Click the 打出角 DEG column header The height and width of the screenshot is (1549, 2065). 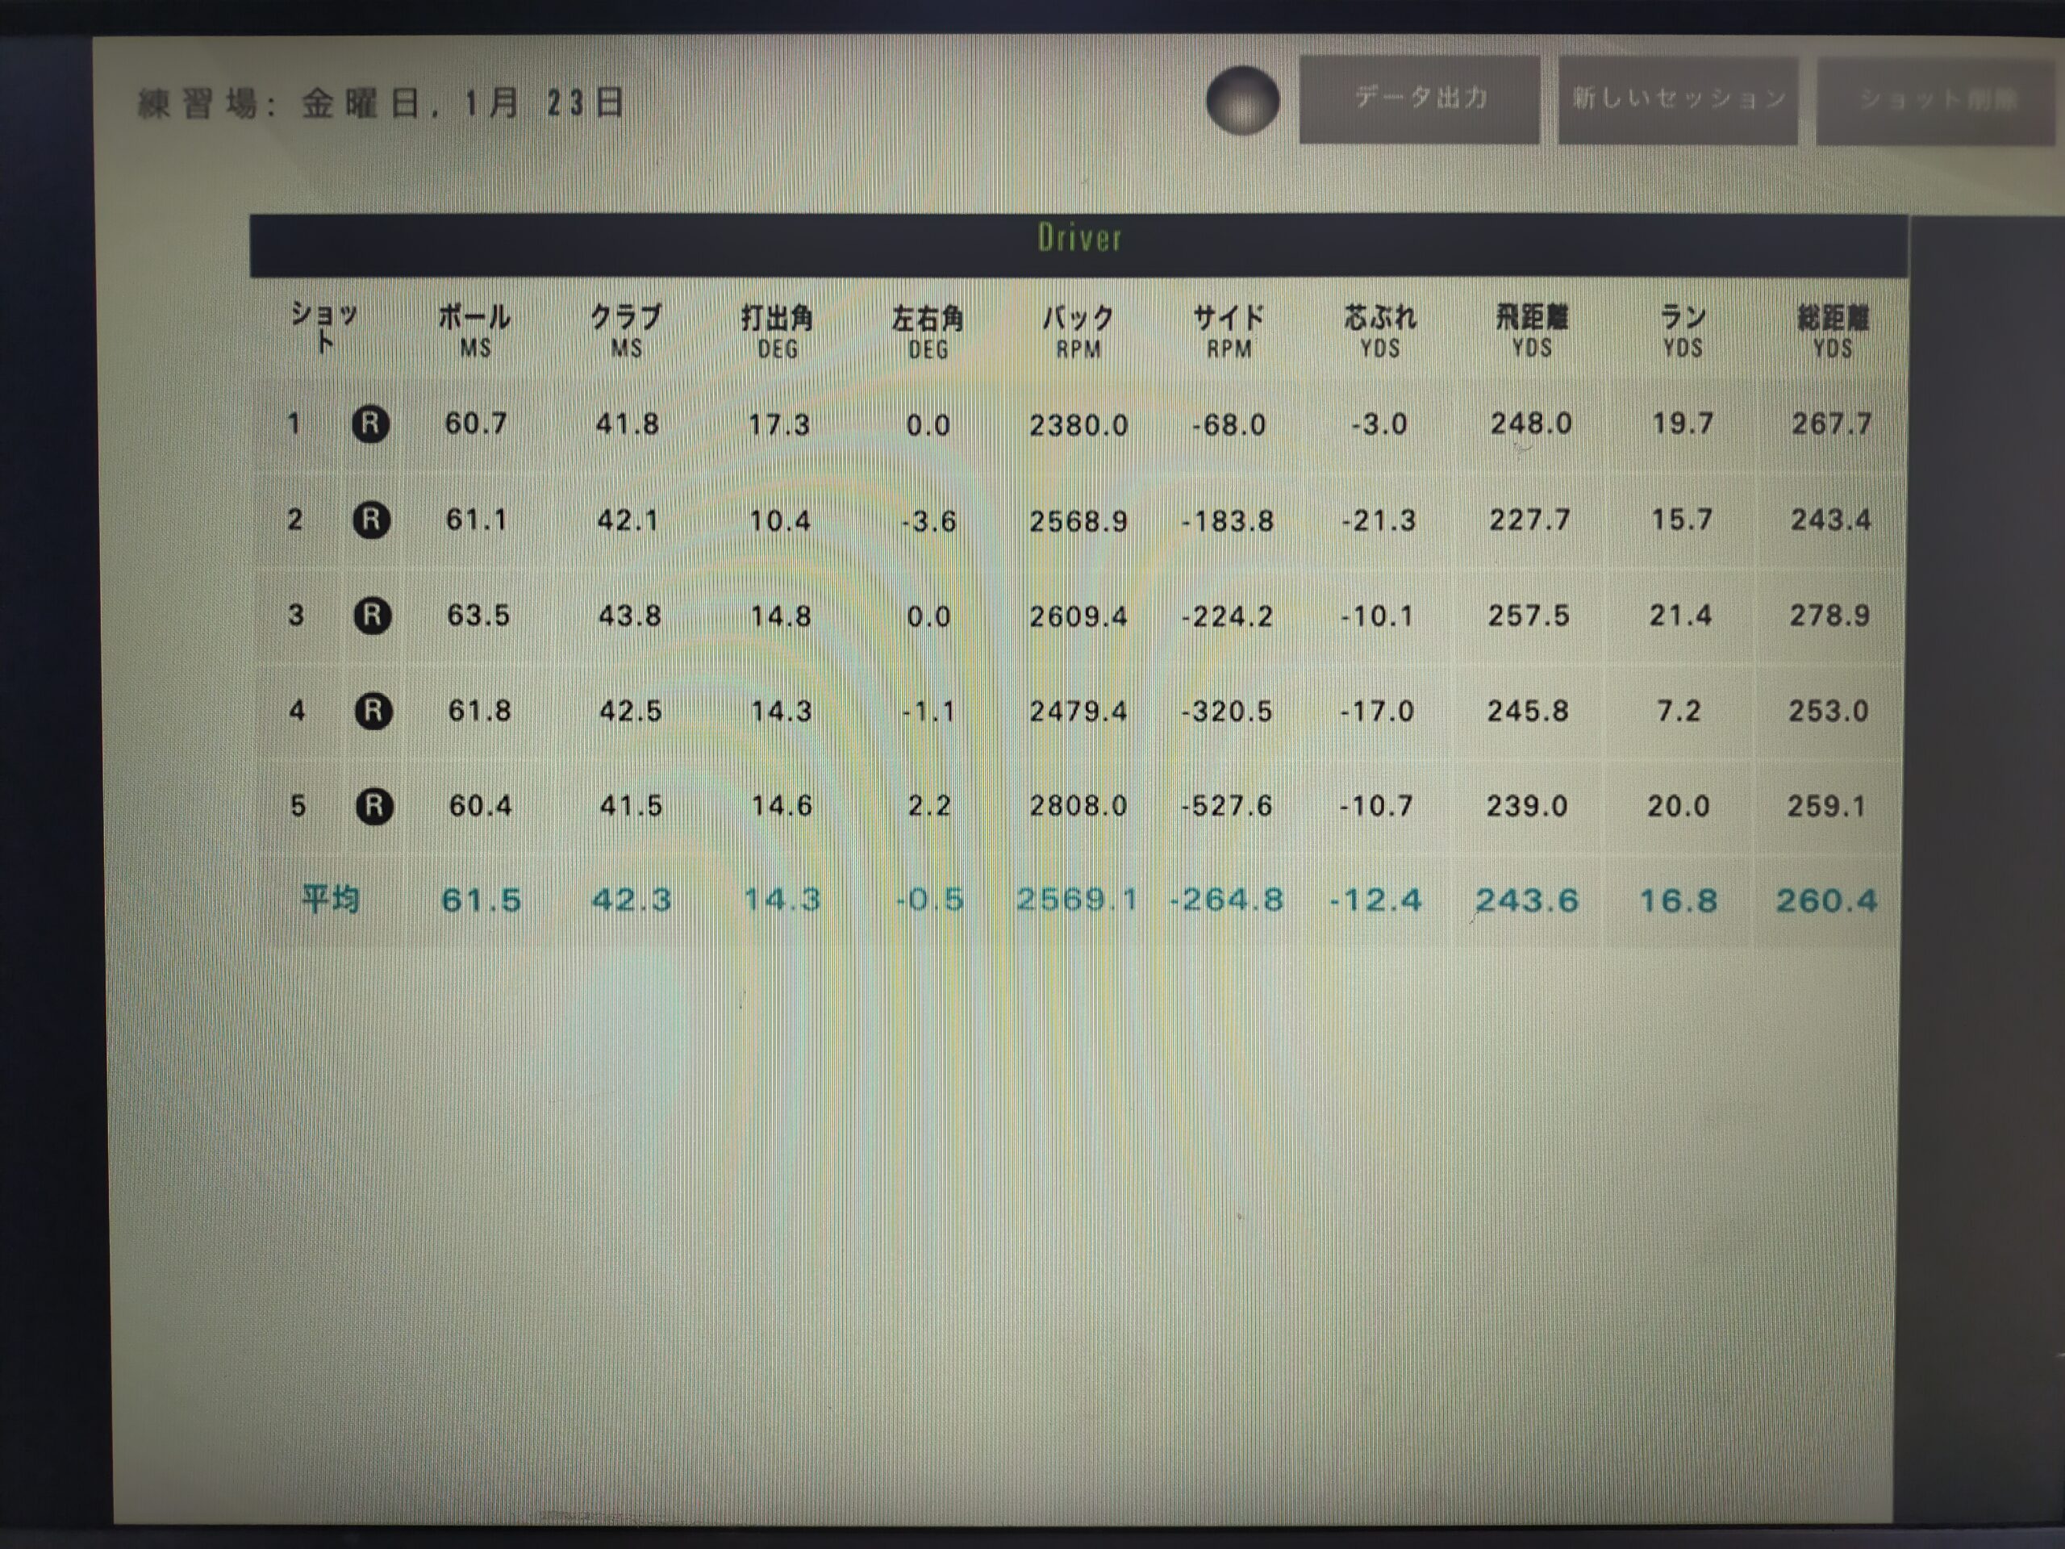coord(777,332)
